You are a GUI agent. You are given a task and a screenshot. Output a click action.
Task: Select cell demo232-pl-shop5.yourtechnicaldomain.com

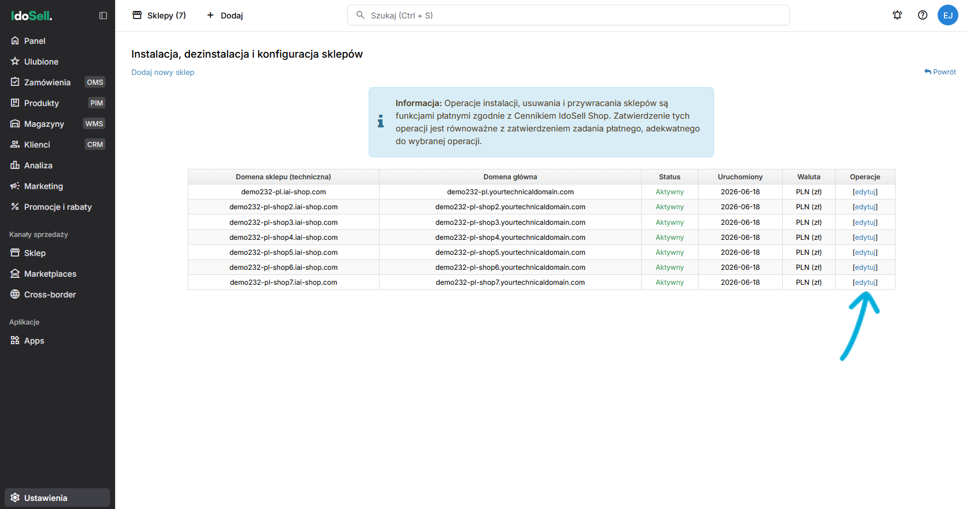510,252
